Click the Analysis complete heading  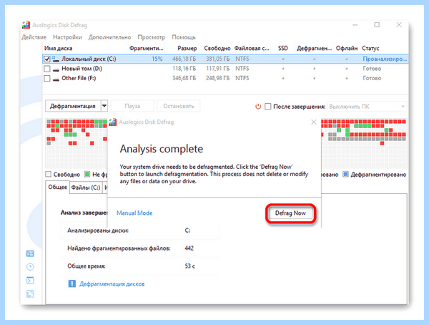[162, 149]
